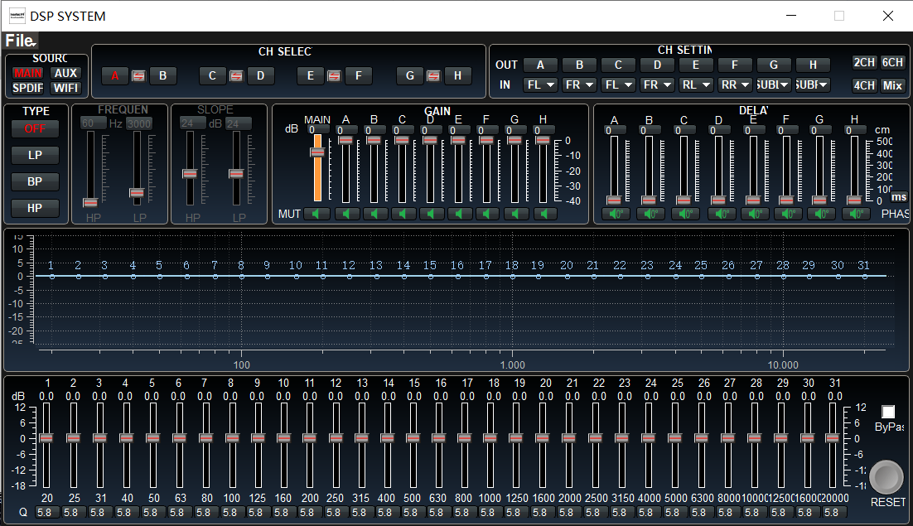Viewport: 913px width, 526px height.
Task: Open the IN dropdown under output C
Action: (618, 85)
